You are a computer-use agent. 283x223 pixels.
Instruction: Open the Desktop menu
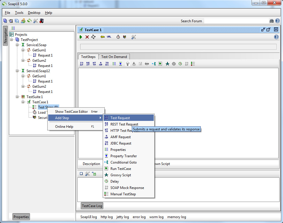coord(34,13)
